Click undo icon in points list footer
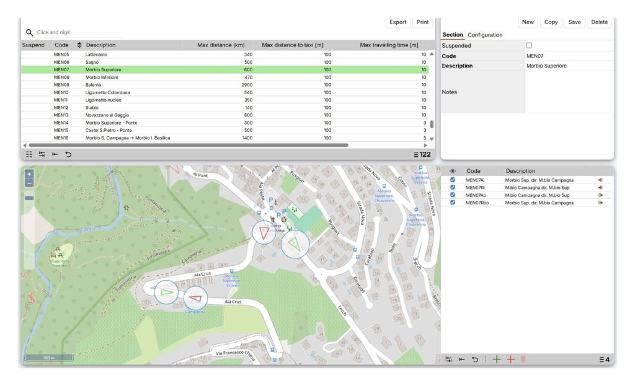 click(x=474, y=359)
